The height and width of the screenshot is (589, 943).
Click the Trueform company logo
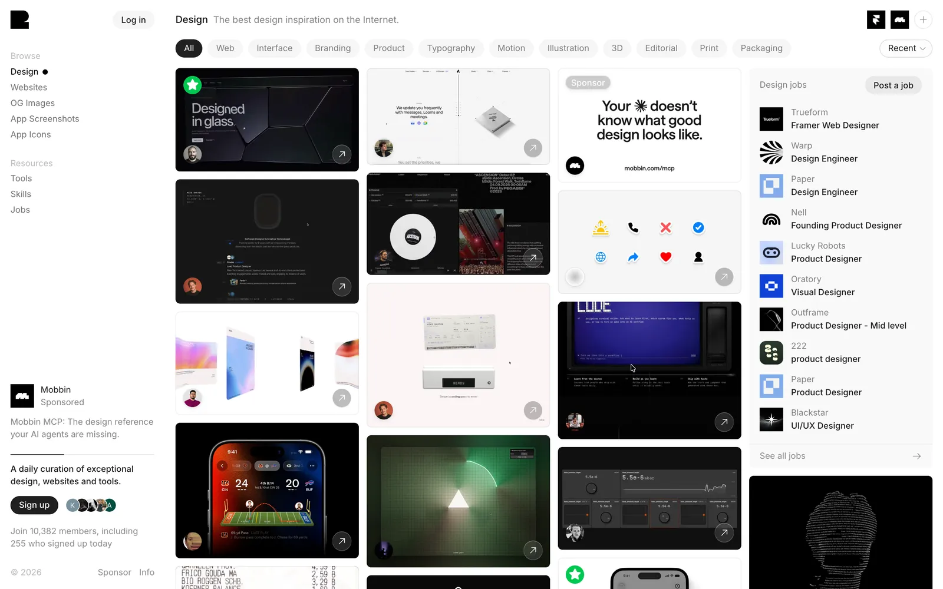click(x=771, y=119)
